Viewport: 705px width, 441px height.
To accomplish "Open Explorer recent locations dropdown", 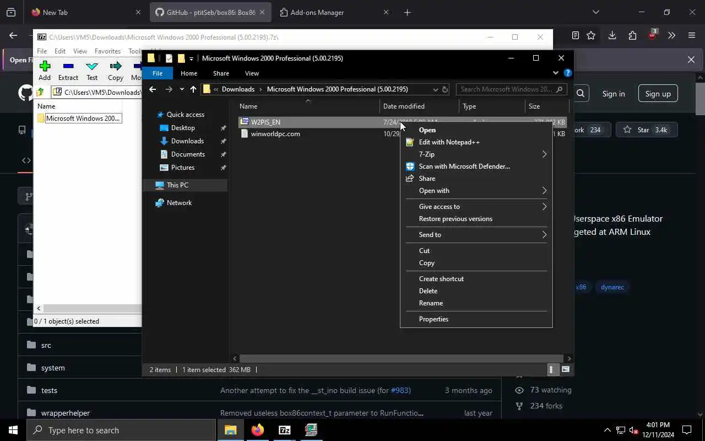I will [182, 89].
